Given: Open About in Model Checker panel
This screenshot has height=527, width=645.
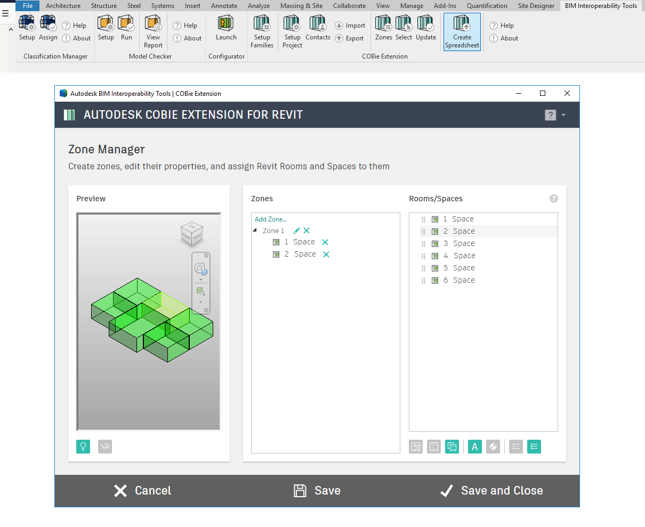Looking at the screenshot, I should [187, 38].
